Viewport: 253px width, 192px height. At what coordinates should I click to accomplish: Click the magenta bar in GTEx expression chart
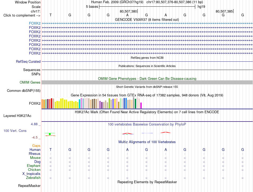click(x=141, y=105)
